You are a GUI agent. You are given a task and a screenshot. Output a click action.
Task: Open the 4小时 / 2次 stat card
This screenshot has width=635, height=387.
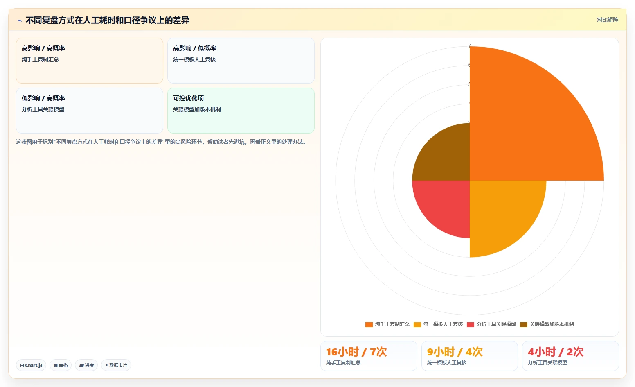click(x=570, y=356)
